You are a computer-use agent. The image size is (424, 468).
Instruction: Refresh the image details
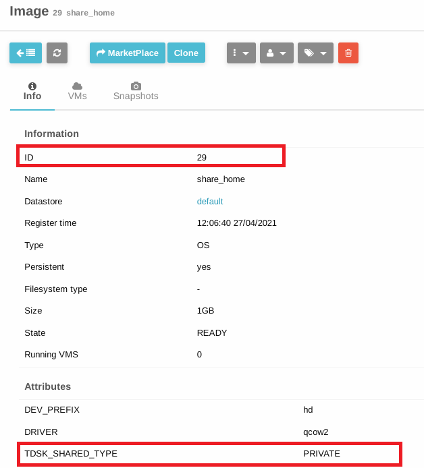(57, 53)
